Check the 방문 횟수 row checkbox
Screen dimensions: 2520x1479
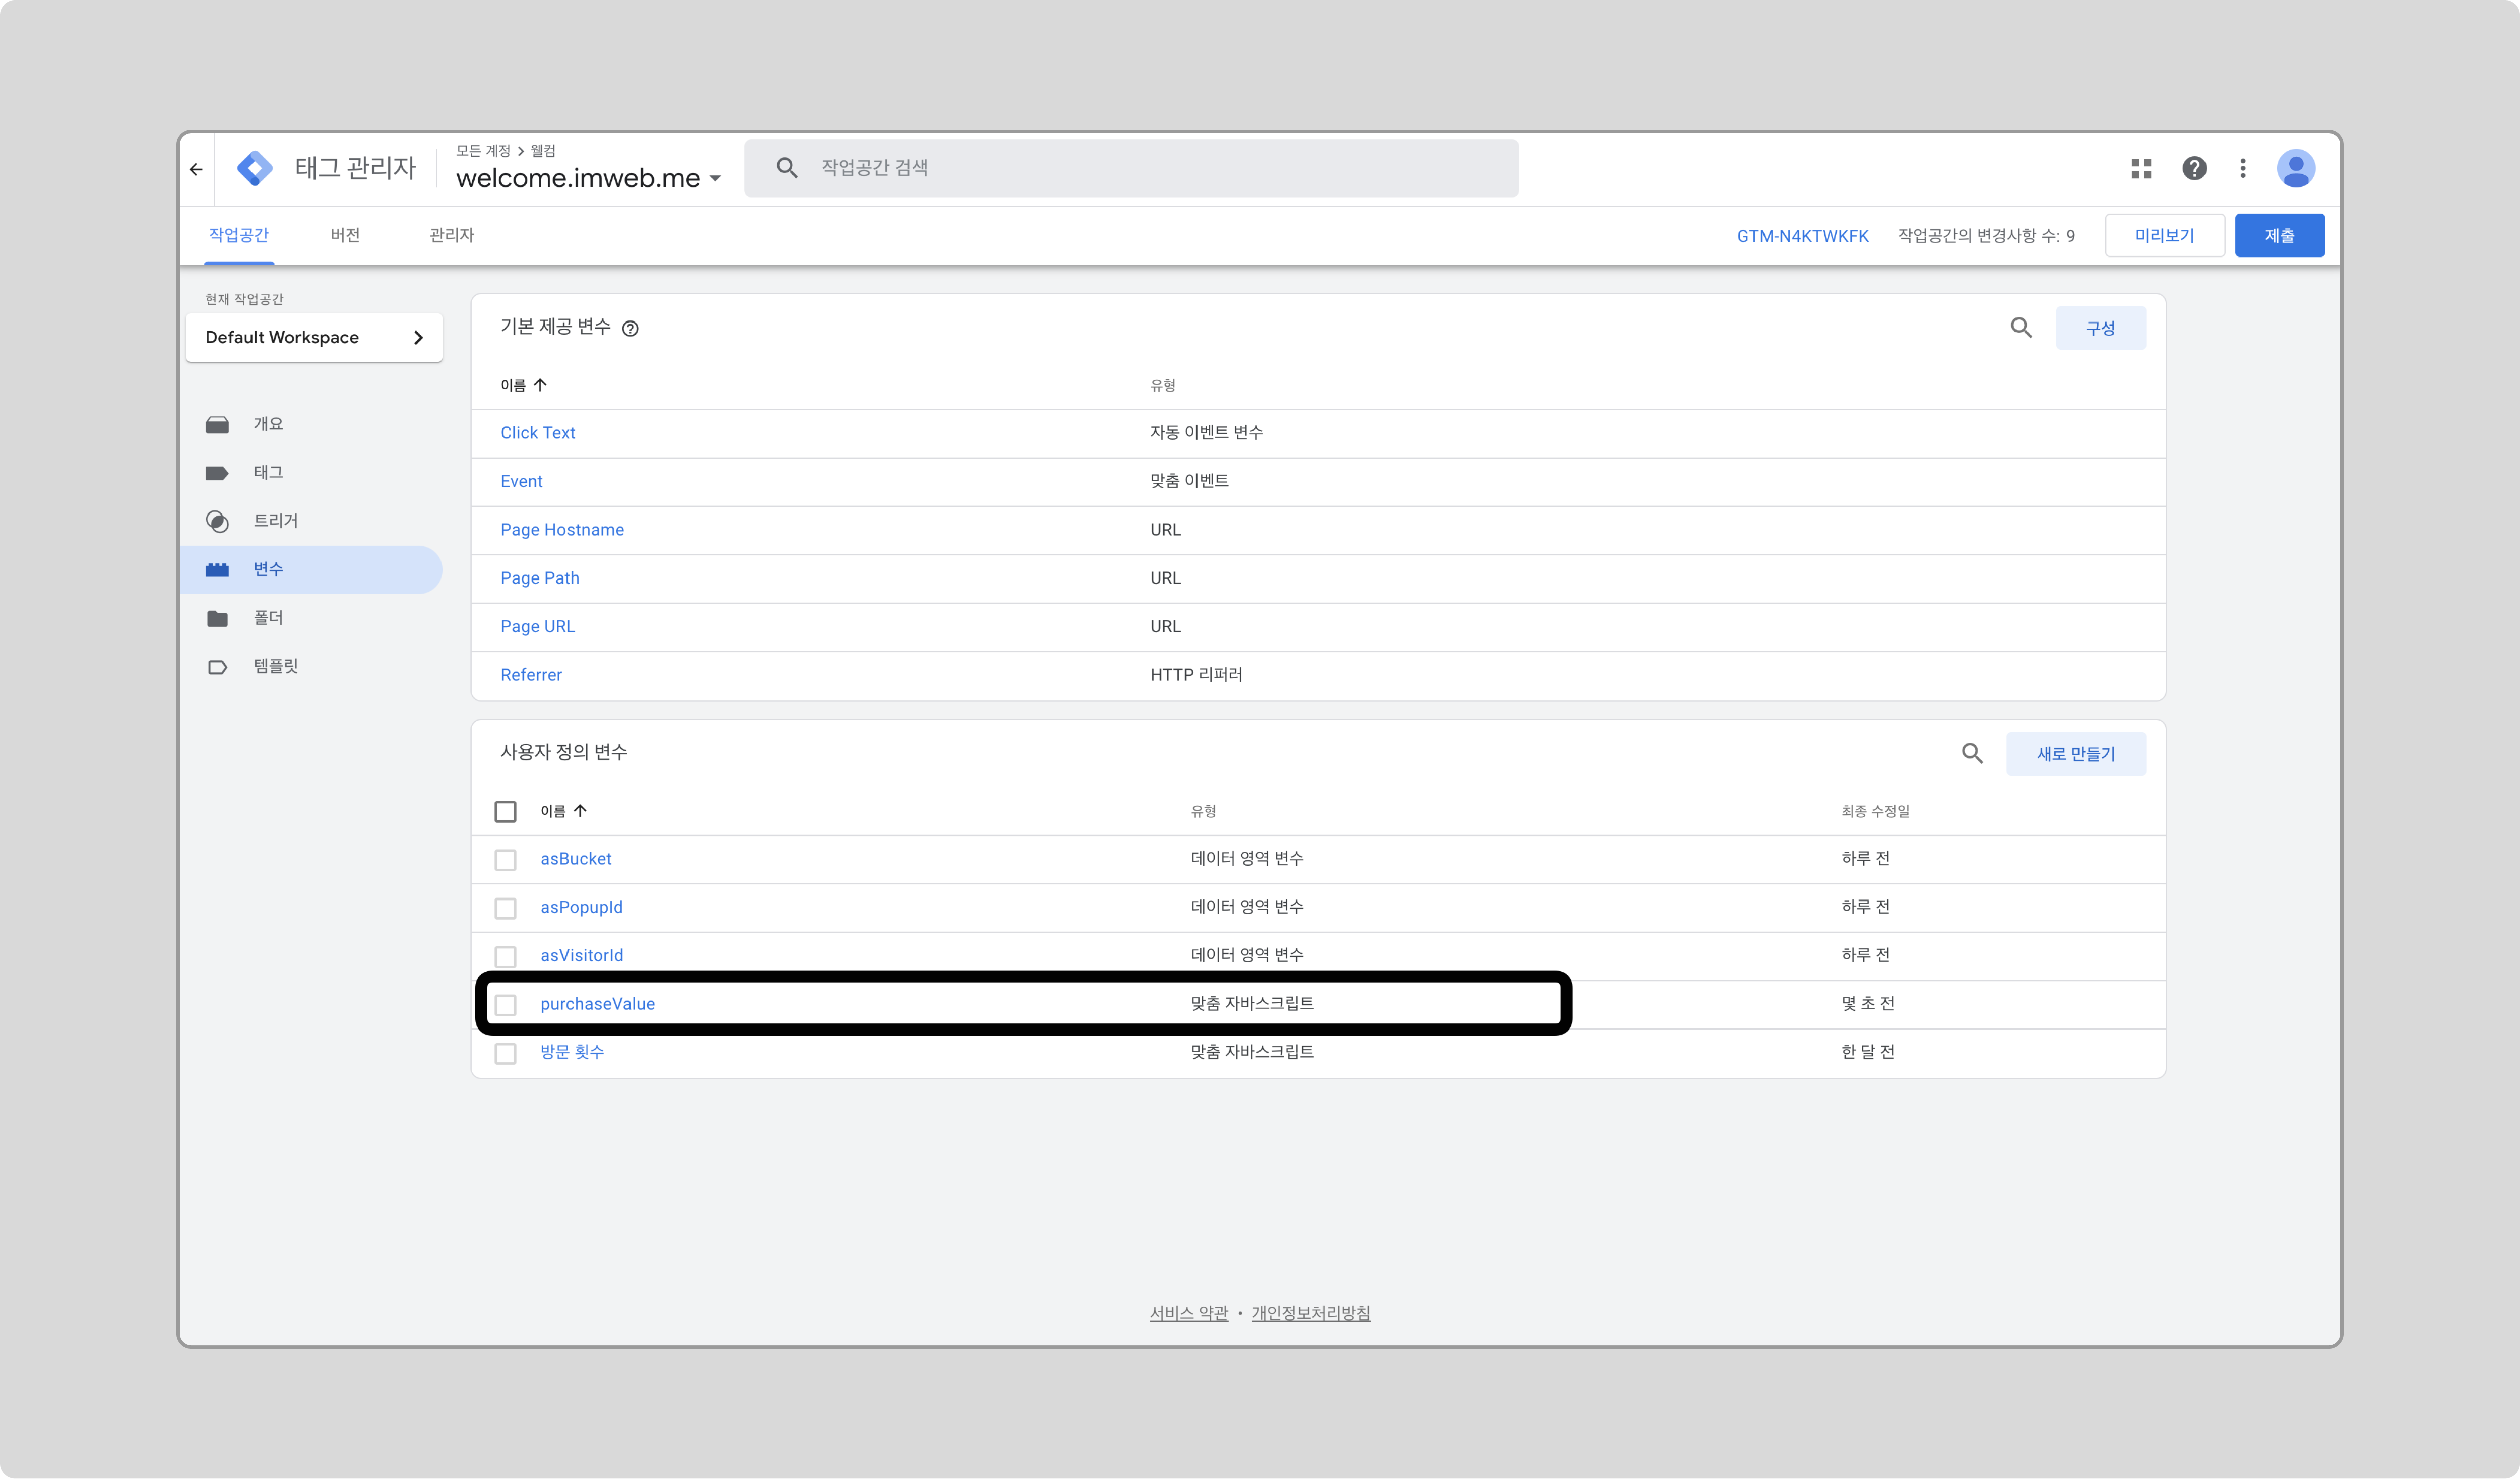click(x=506, y=1053)
